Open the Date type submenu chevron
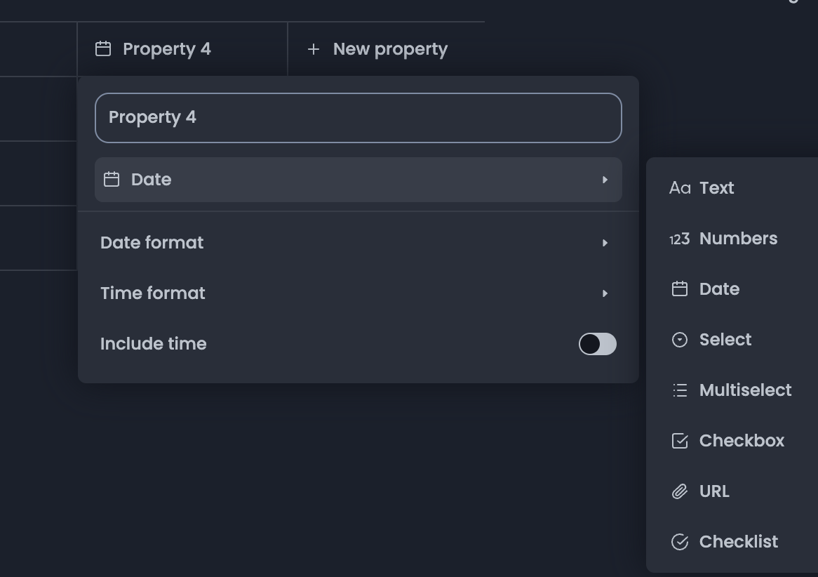Image resolution: width=818 pixels, height=577 pixels. 605,180
